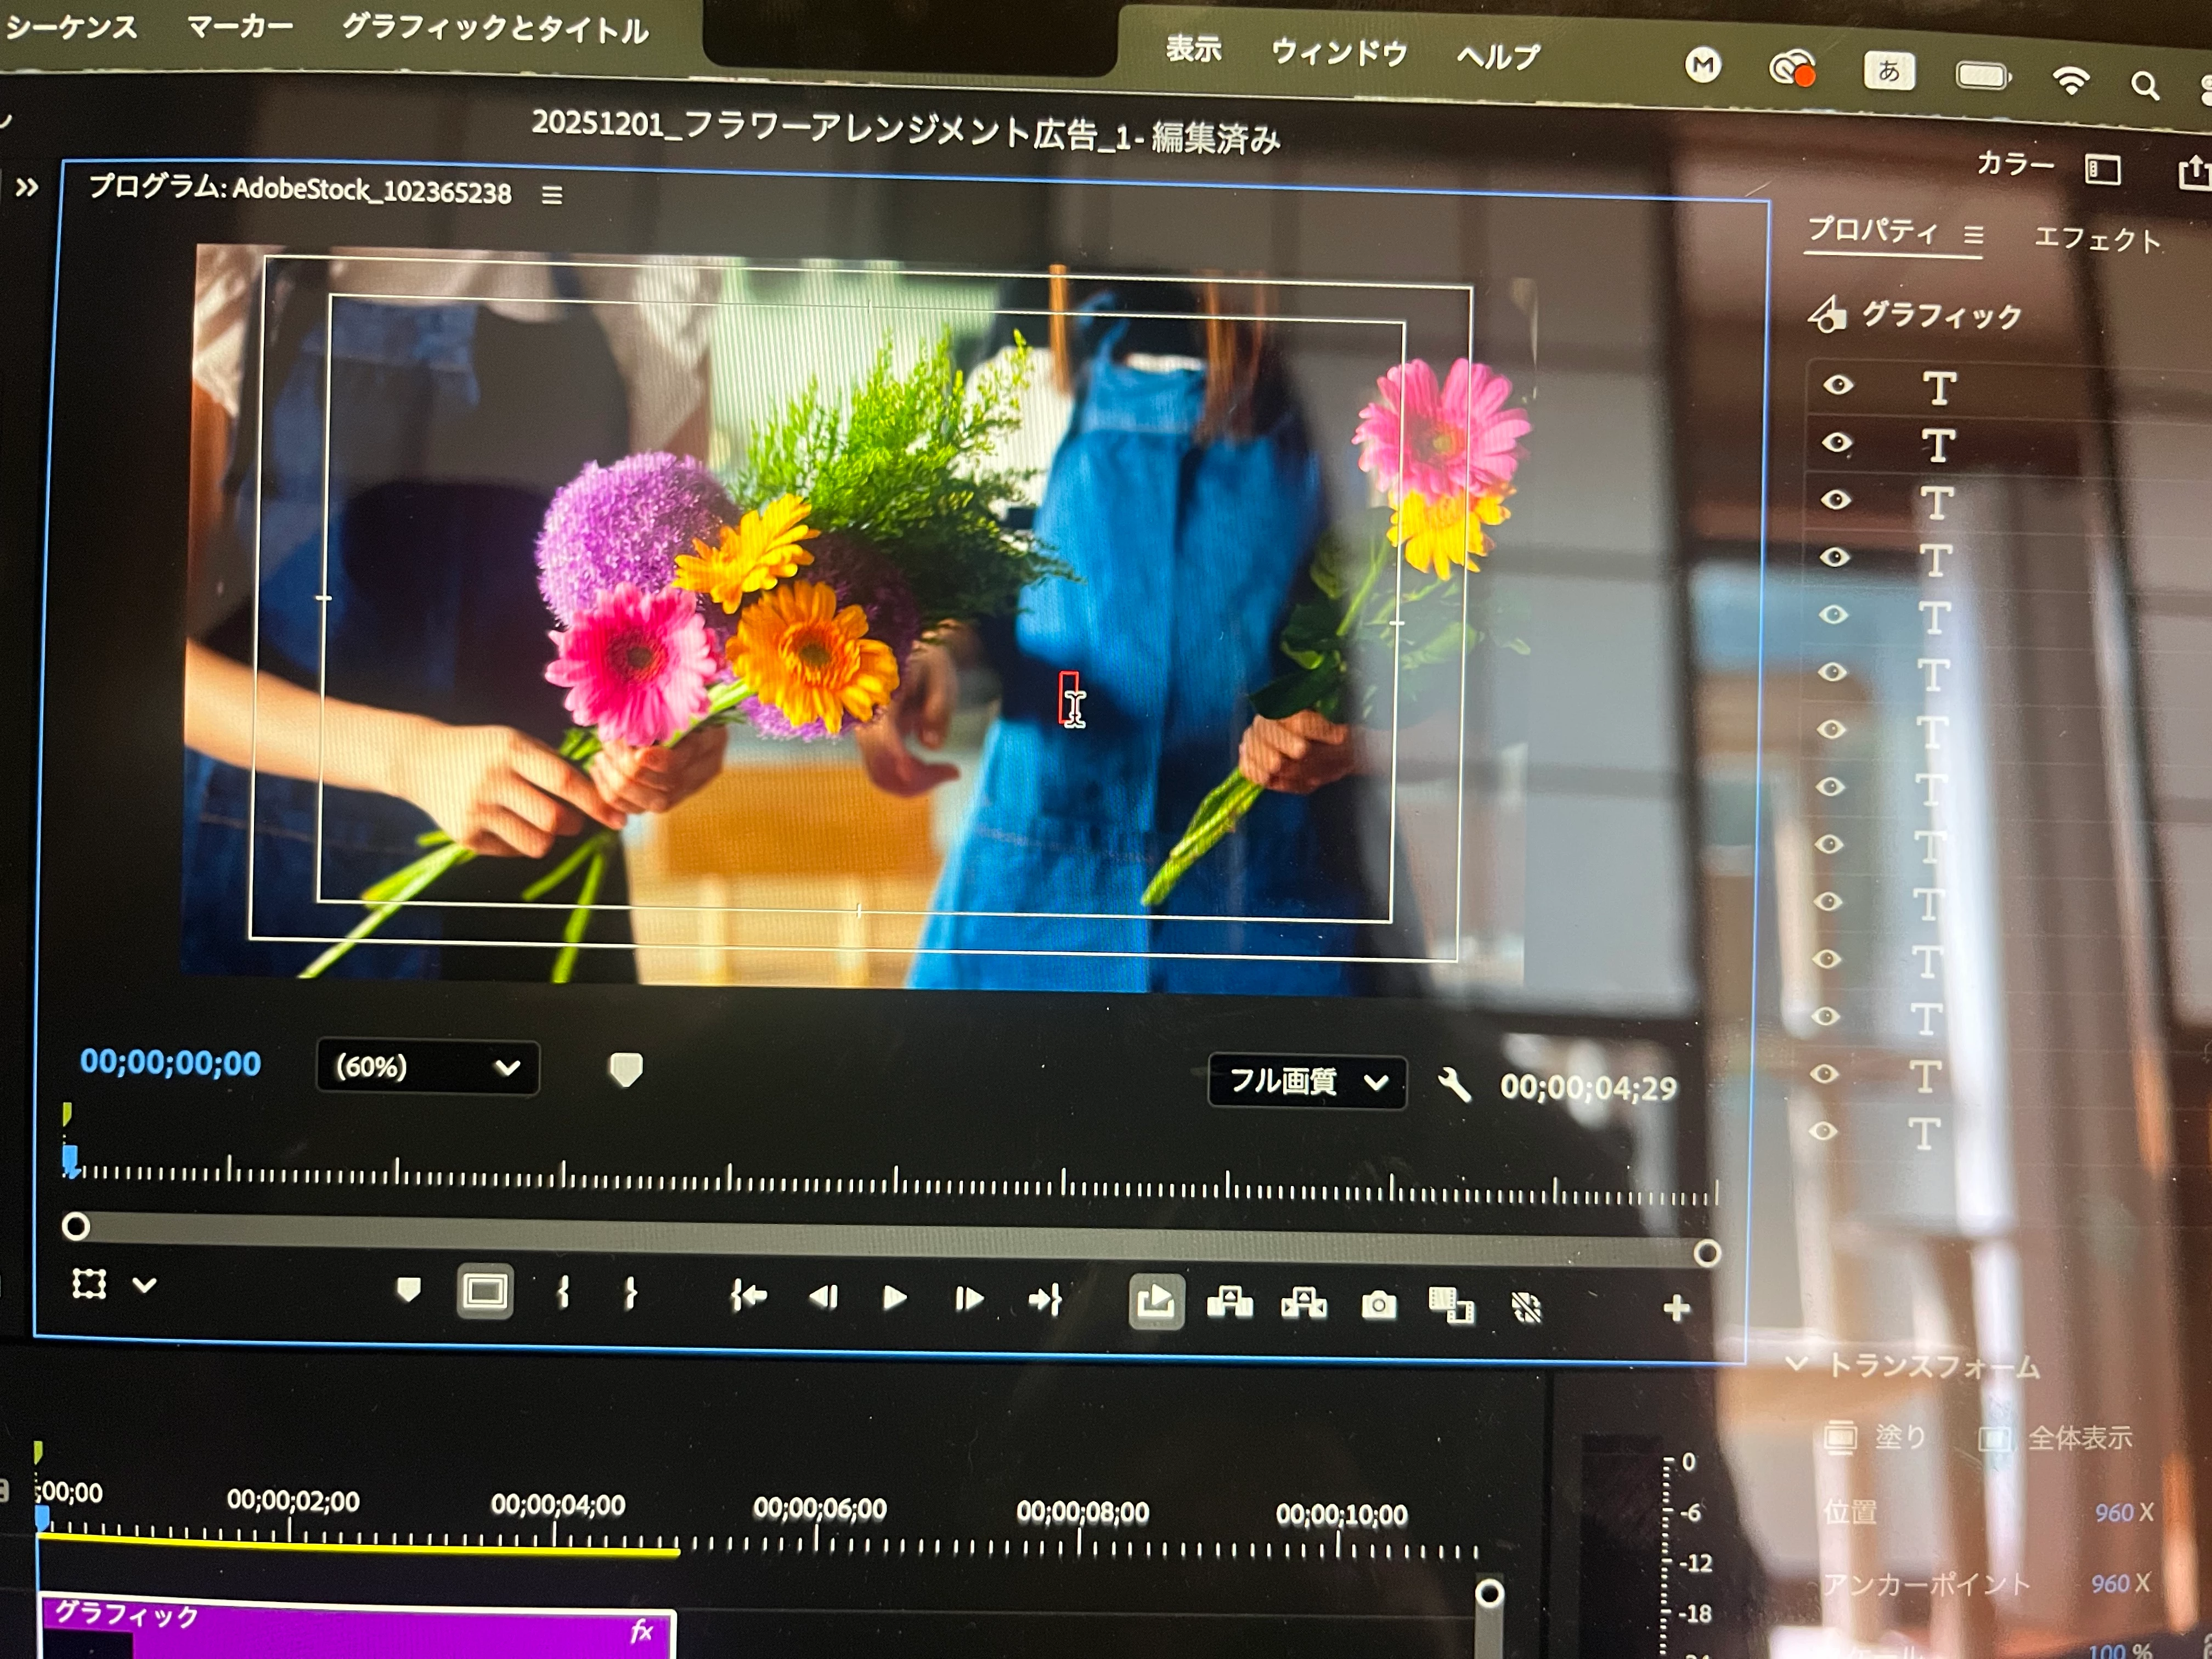Mark In point
2212x1659 pixels.
click(564, 1293)
